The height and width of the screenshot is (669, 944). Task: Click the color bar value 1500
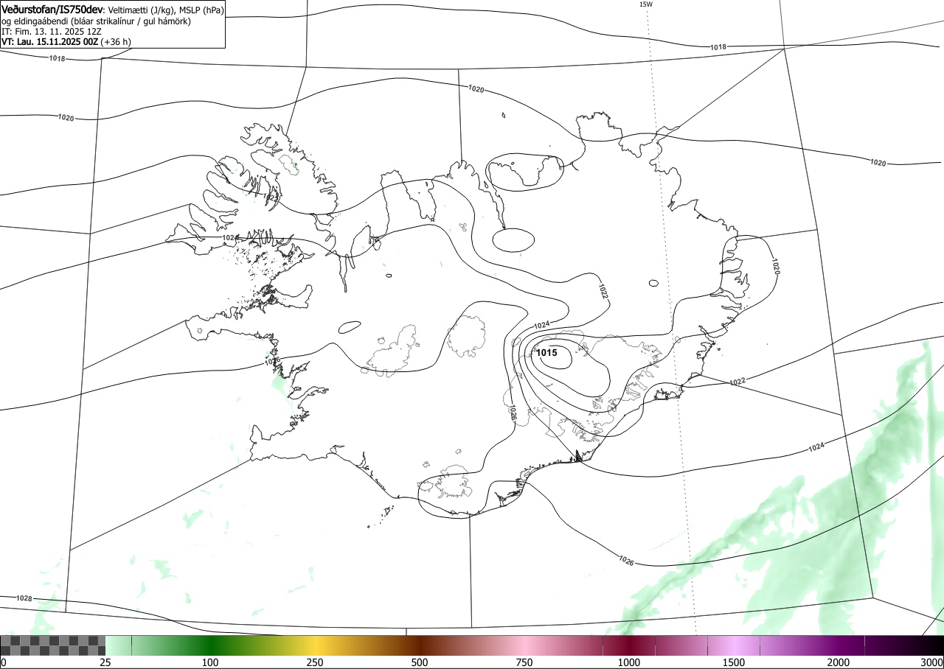coord(734,662)
